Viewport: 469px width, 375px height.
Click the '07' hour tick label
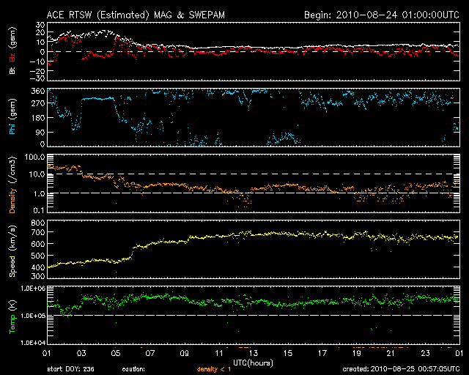click(x=149, y=353)
